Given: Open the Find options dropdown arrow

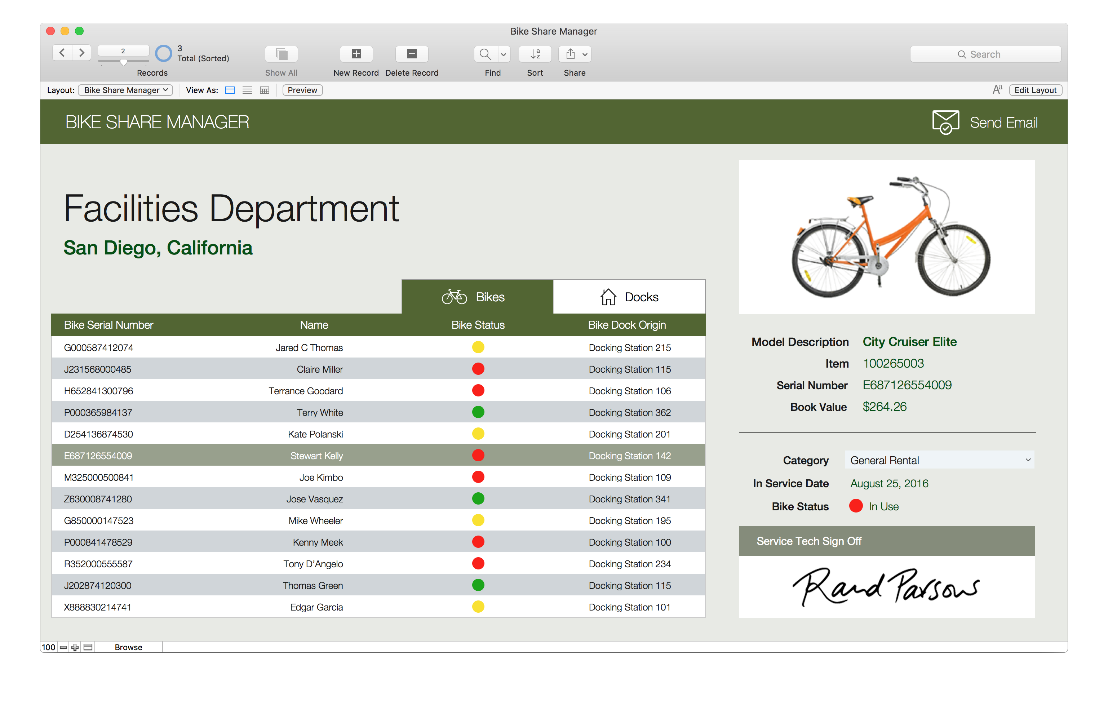Looking at the screenshot, I should (504, 54).
